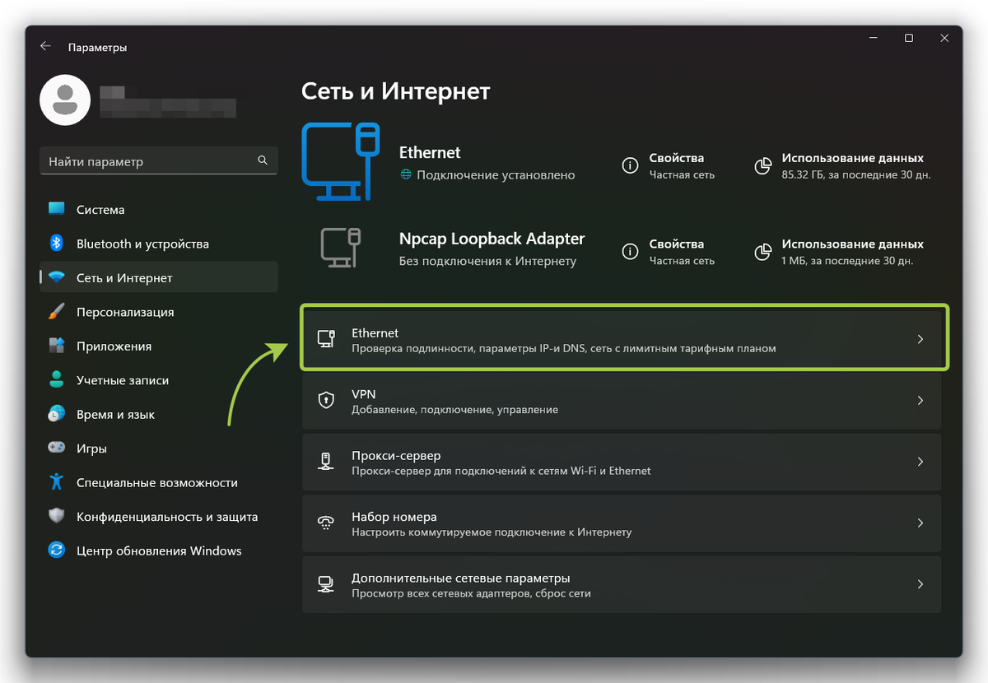988x683 pixels.
Task: Click Npcap Loopback Adapter heading
Action: pos(492,239)
